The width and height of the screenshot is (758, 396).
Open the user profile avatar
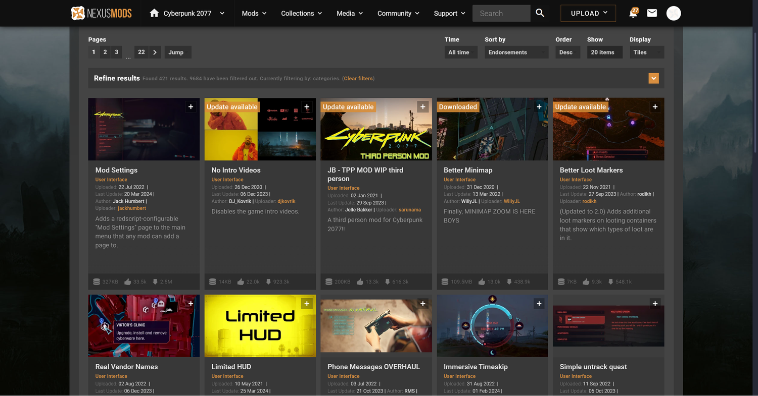tap(674, 13)
